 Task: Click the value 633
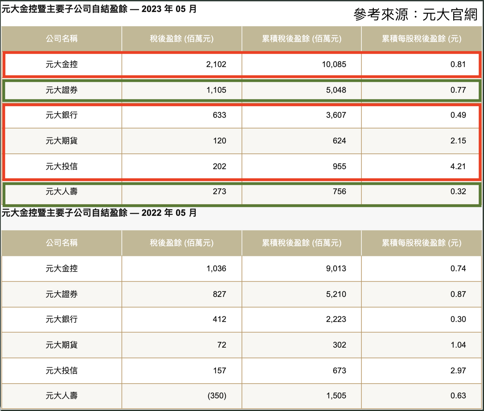219,115
